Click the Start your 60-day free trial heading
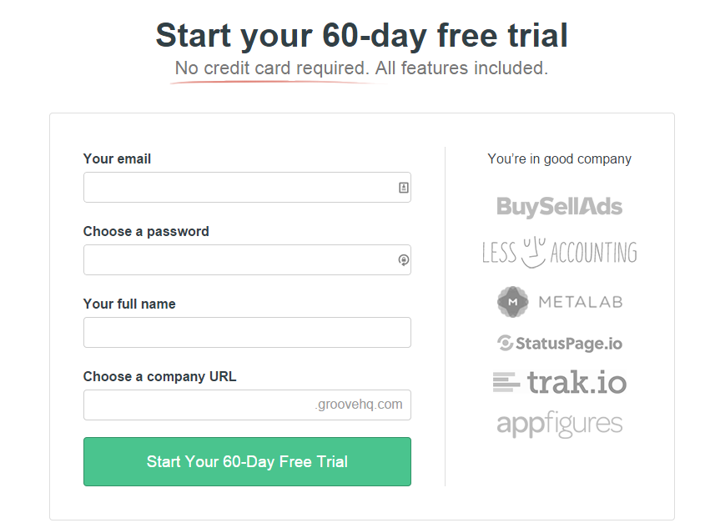The image size is (710, 528). pos(361,35)
